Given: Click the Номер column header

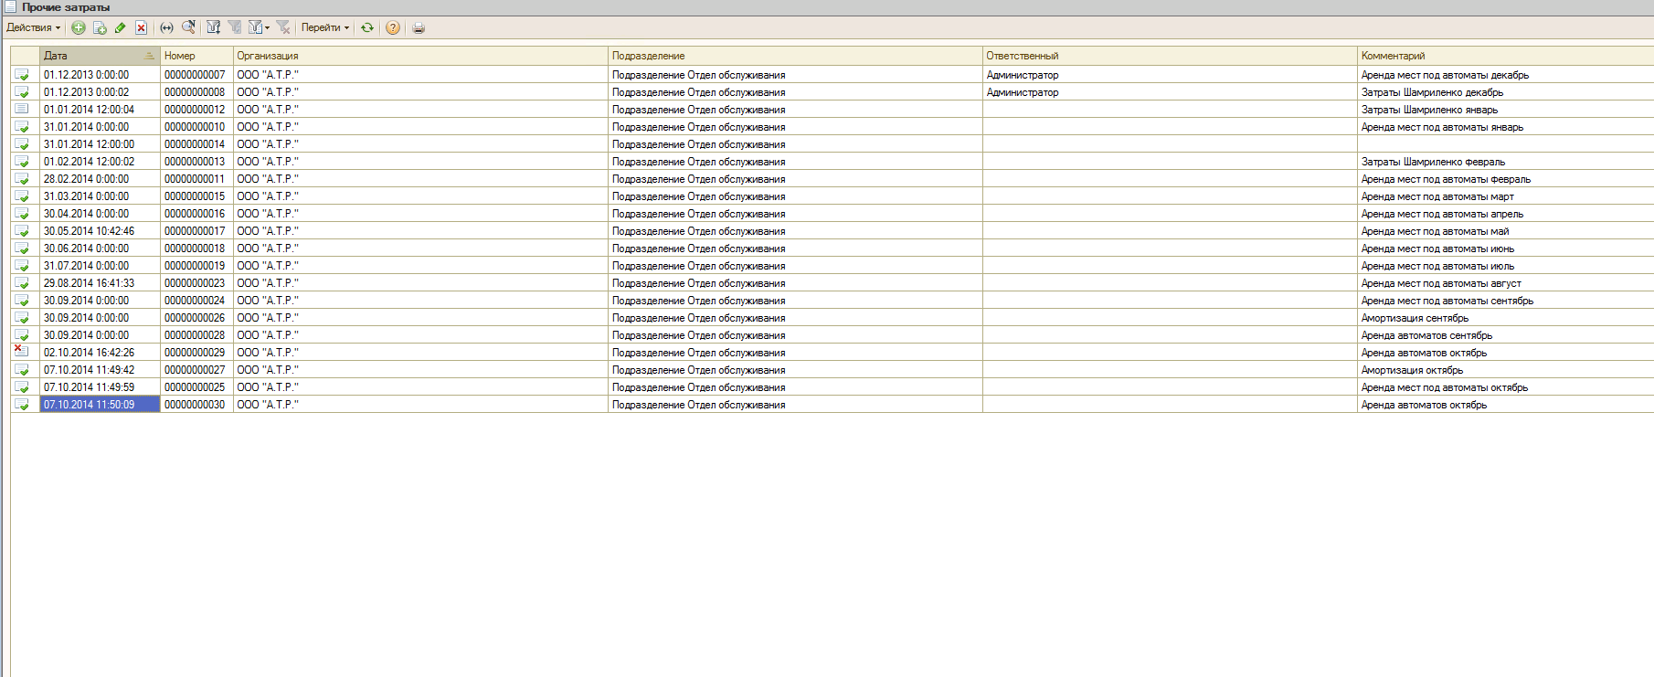Looking at the screenshot, I should 196,56.
